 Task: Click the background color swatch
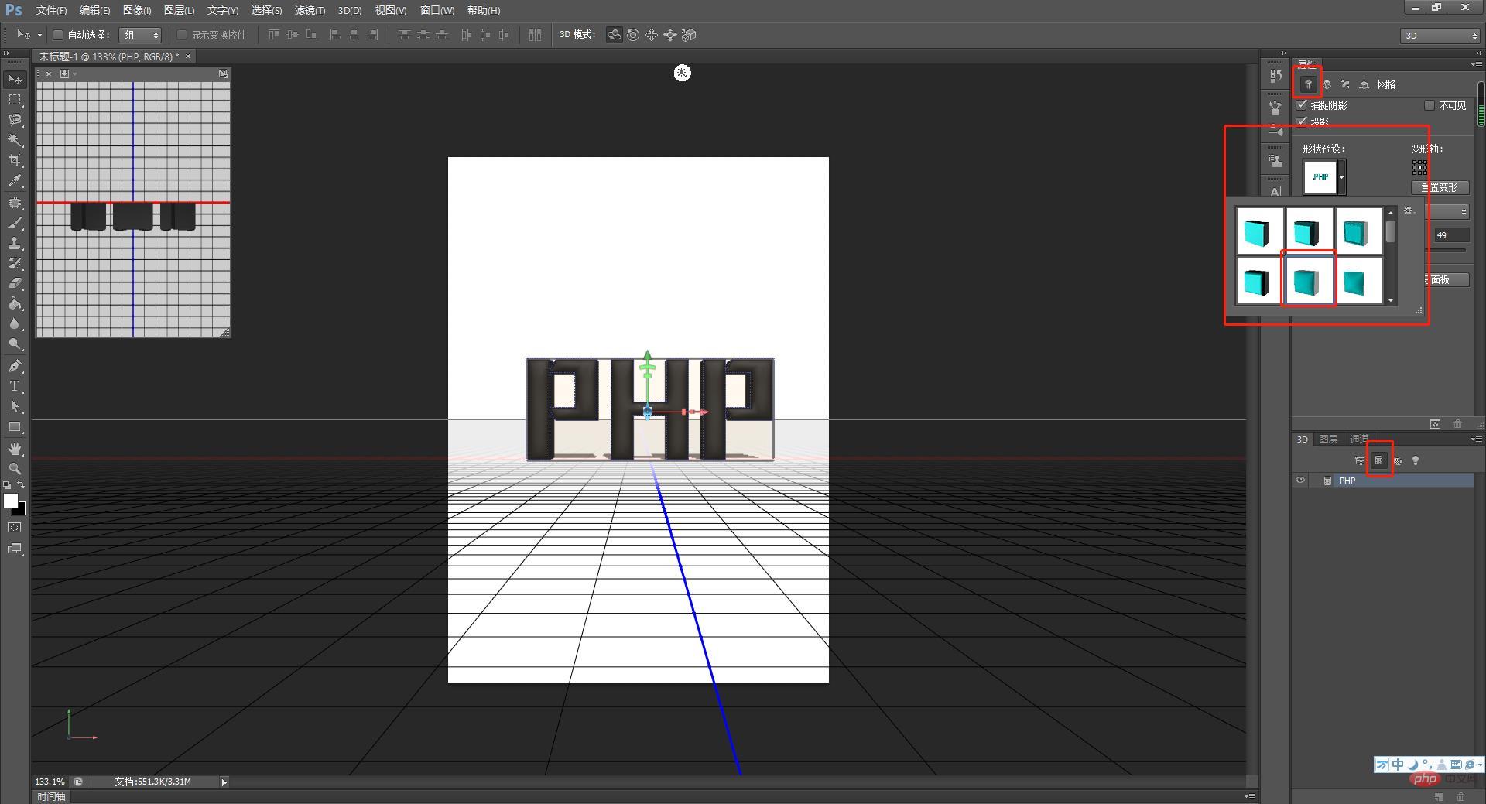point(20,510)
